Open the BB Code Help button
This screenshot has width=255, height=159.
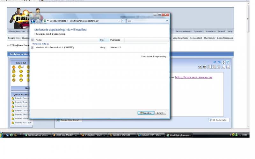[219, 120]
